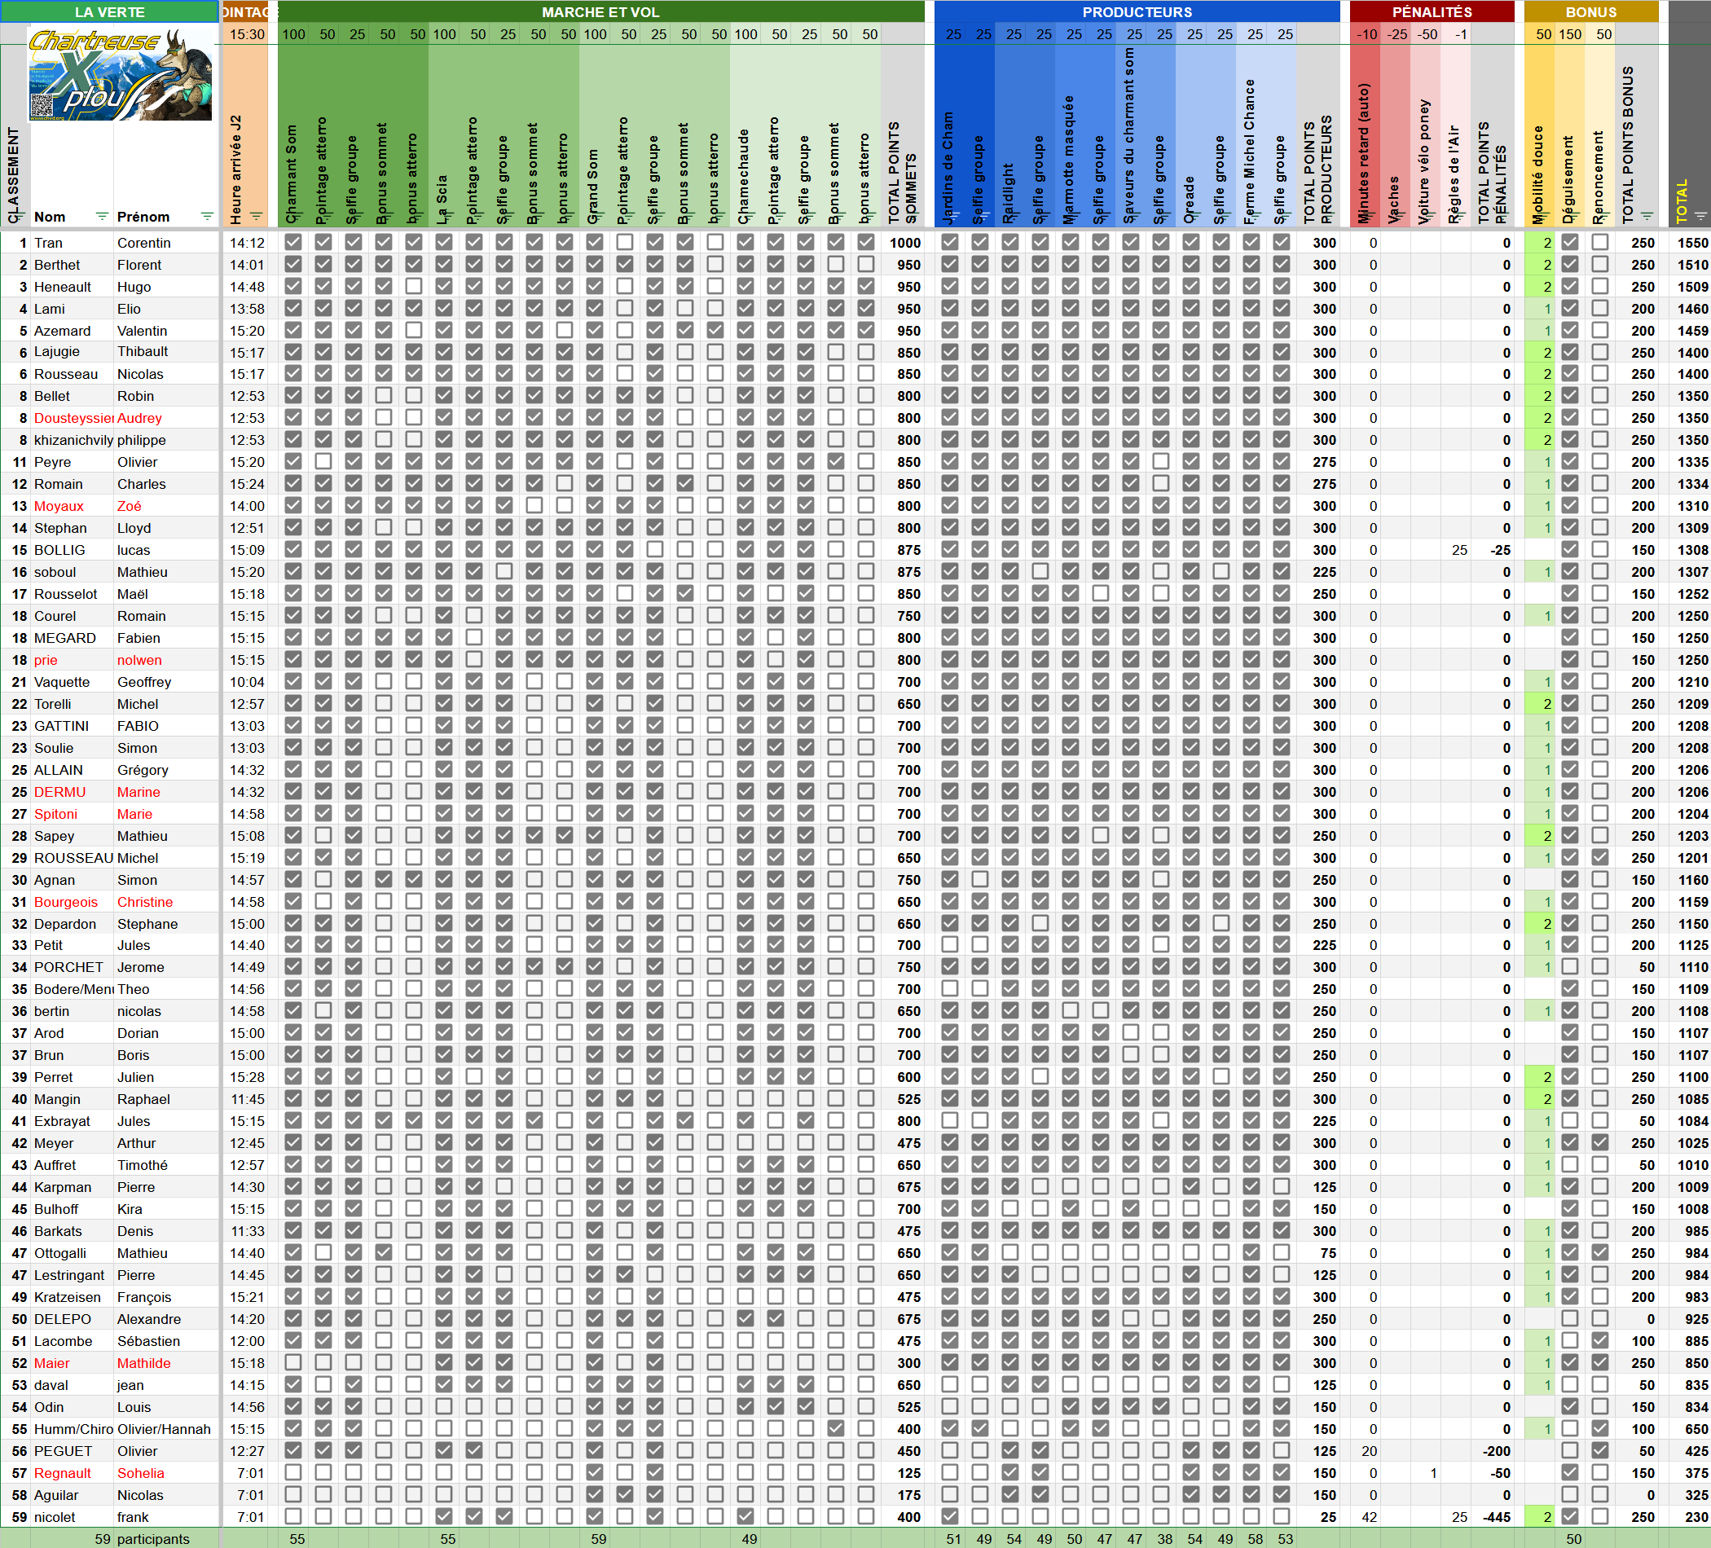
Task: Select the green Mobilité douce cell for Tran
Action: [x=1540, y=243]
